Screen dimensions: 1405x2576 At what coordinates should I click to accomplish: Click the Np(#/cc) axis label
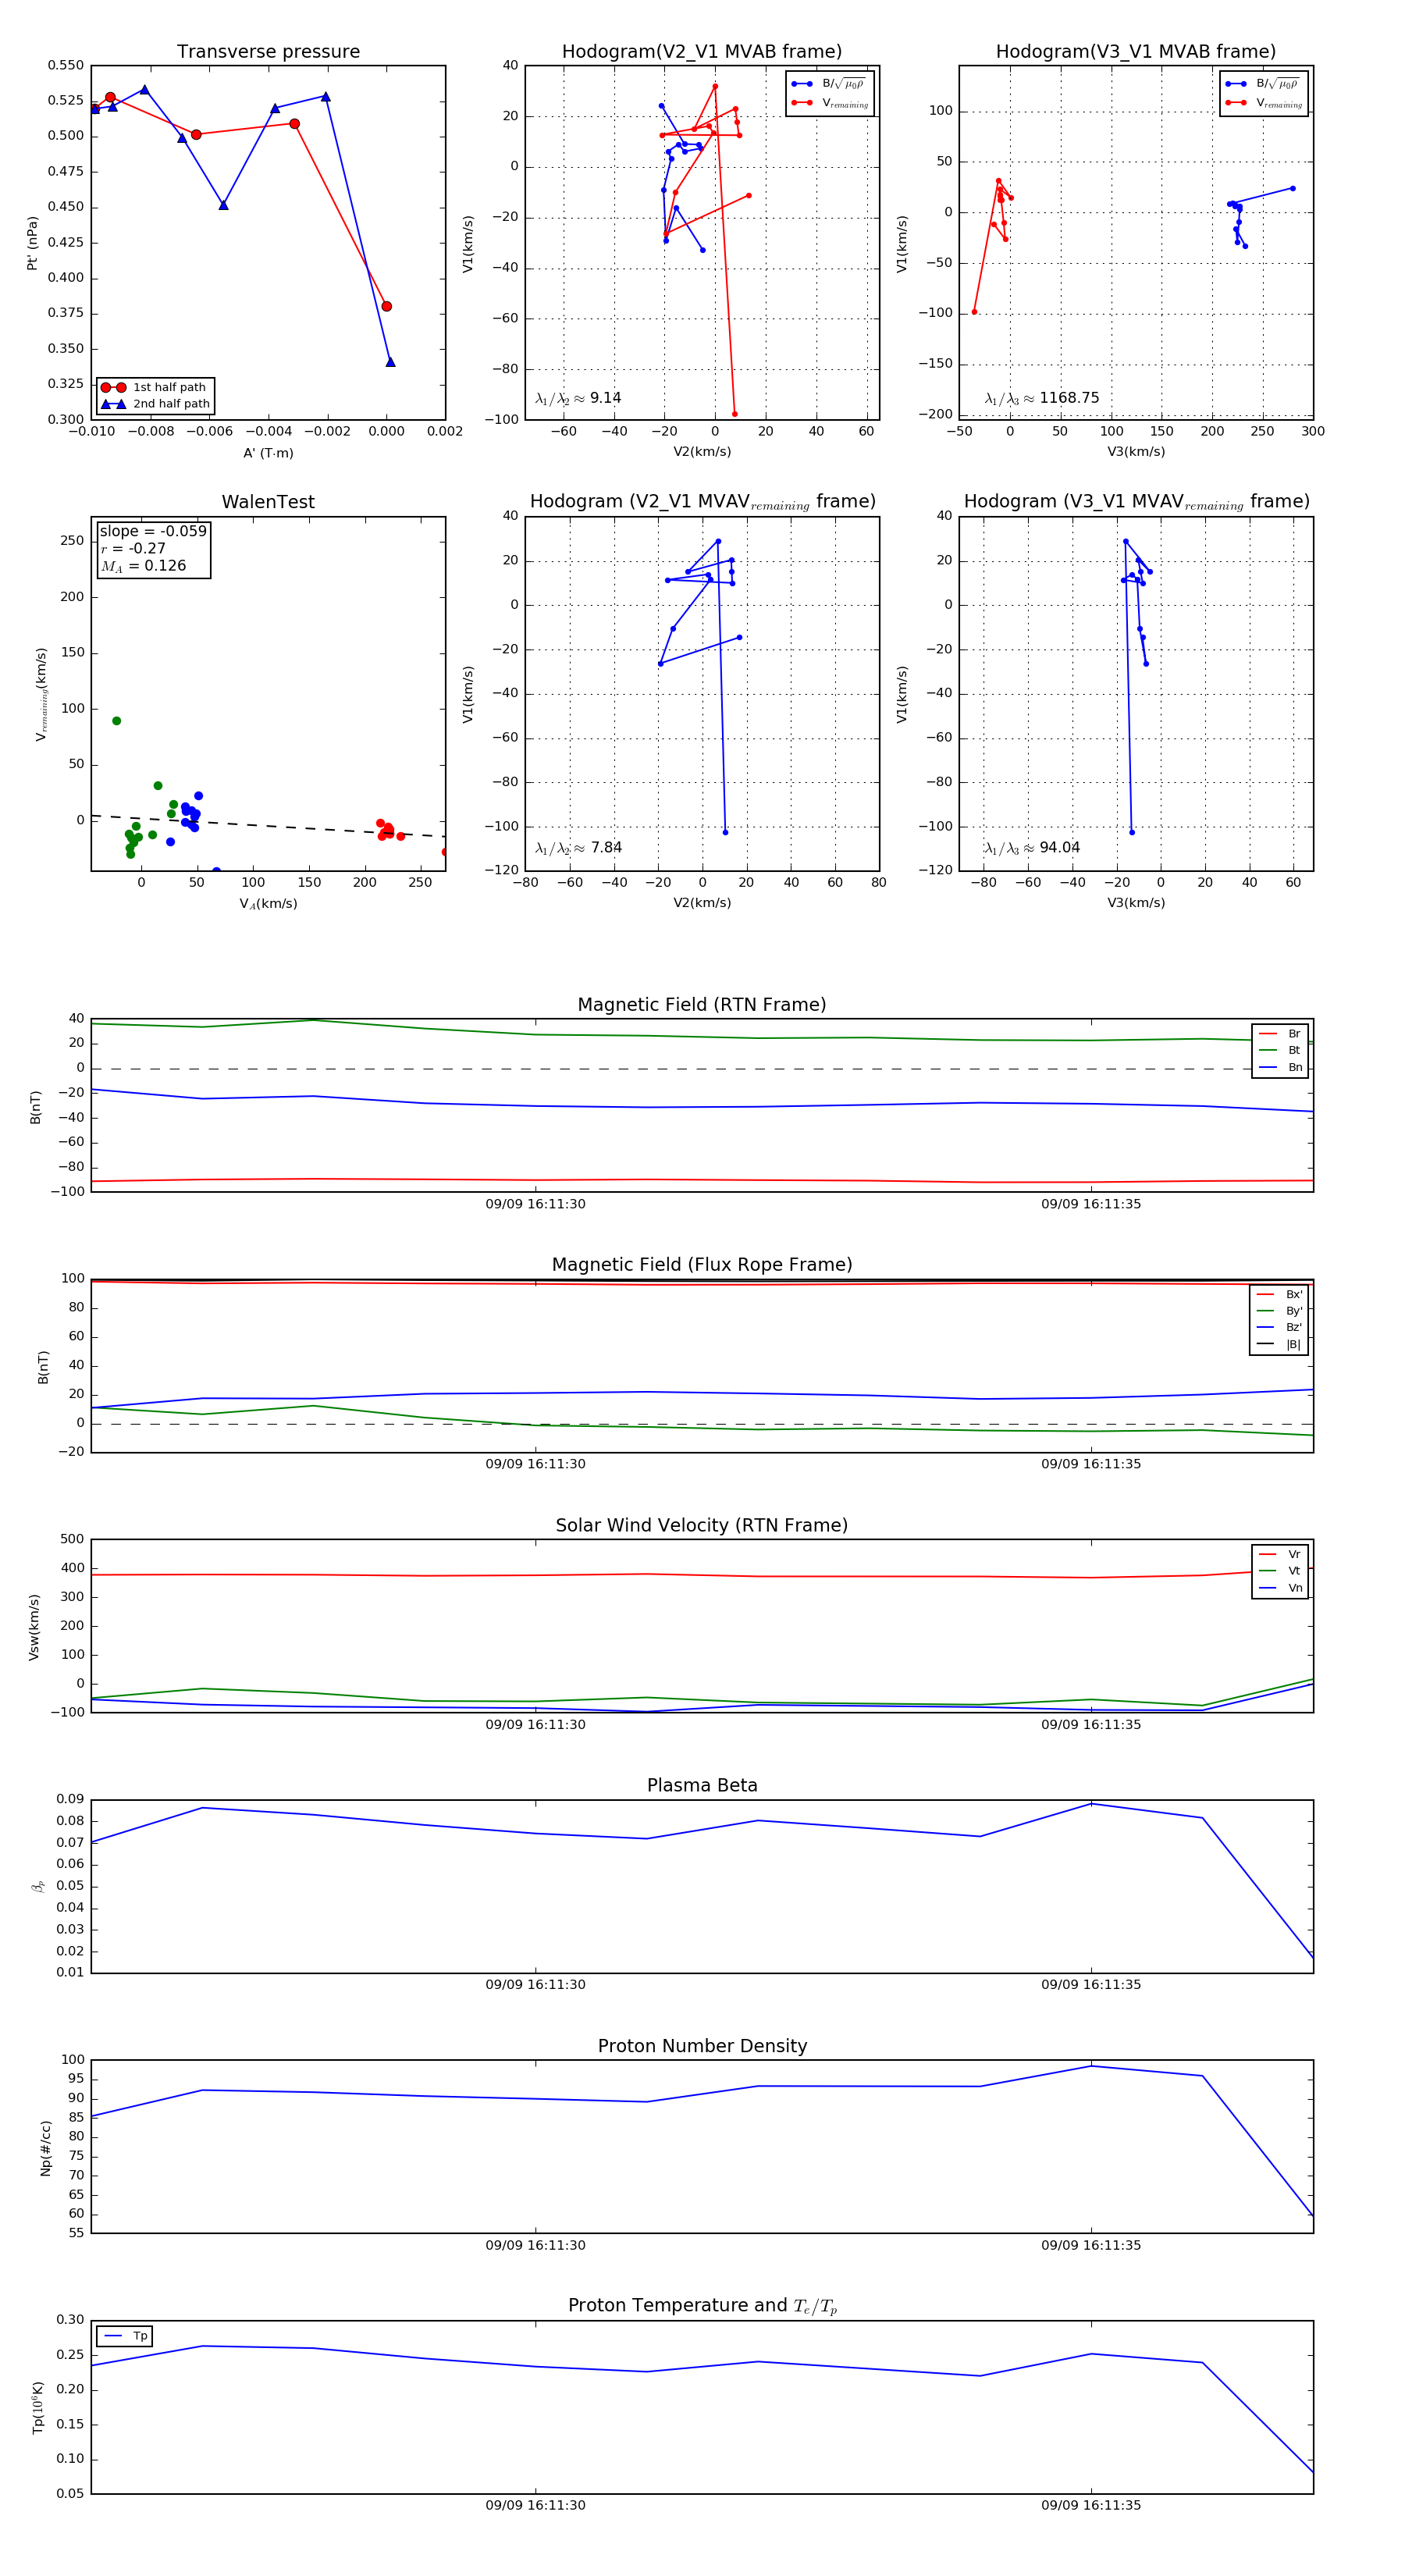pos(45,2148)
